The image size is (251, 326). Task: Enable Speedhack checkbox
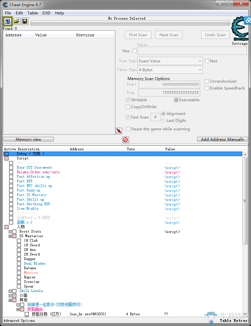pyautogui.click(x=207, y=88)
